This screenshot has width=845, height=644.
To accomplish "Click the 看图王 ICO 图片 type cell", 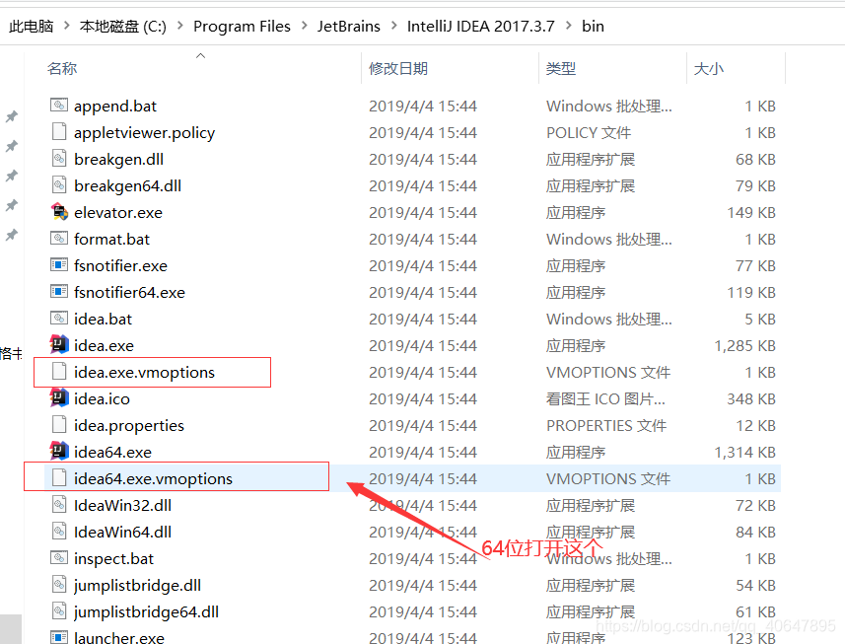I will 605,398.
